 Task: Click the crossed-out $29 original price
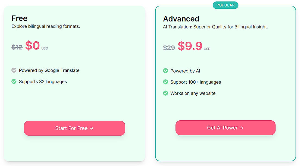click(169, 48)
